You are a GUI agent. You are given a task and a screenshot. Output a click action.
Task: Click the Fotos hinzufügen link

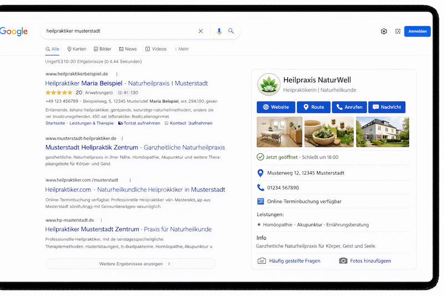(x=371, y=261)
